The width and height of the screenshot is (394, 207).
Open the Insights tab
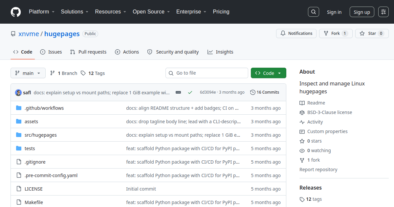[x=220, y=52]
